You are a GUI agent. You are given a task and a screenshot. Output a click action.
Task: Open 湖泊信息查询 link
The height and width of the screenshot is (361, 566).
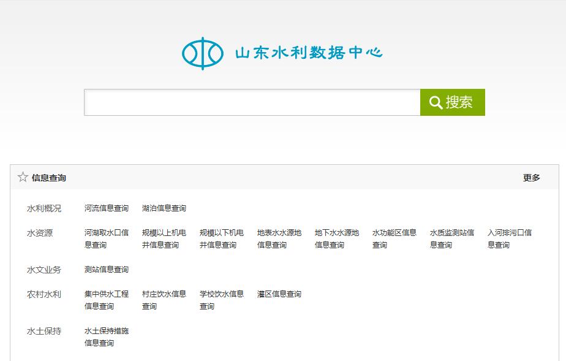pyautogui.click(x=164, y=208)
